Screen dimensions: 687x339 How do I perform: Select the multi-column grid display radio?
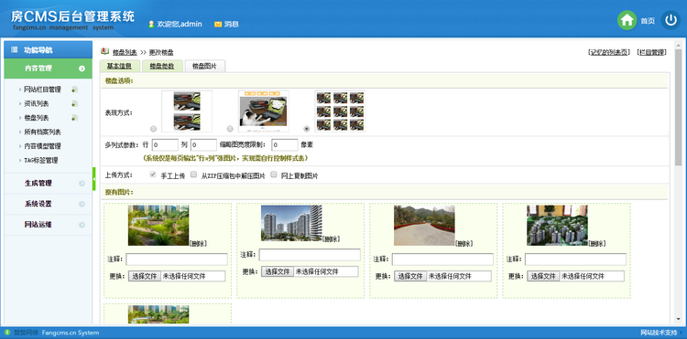[307, 129]
